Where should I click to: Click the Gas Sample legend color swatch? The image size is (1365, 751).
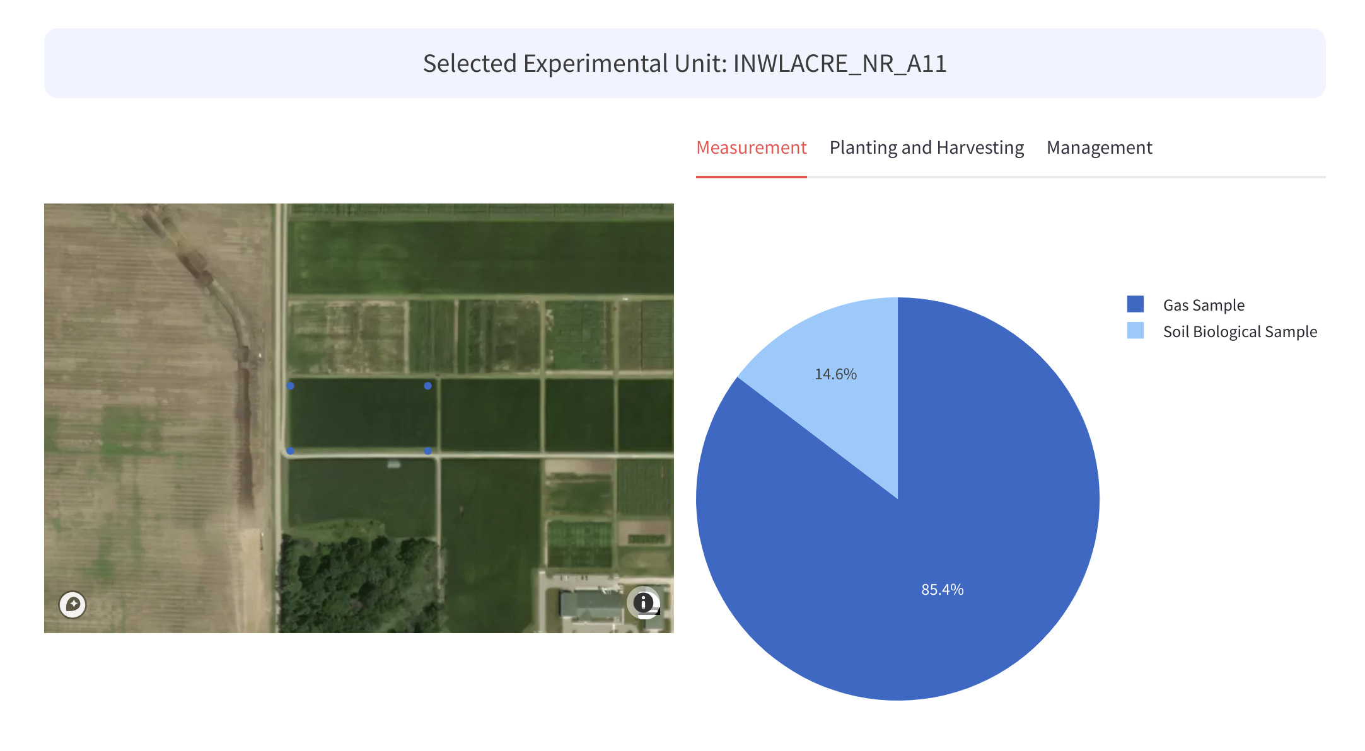(1135, 304)
